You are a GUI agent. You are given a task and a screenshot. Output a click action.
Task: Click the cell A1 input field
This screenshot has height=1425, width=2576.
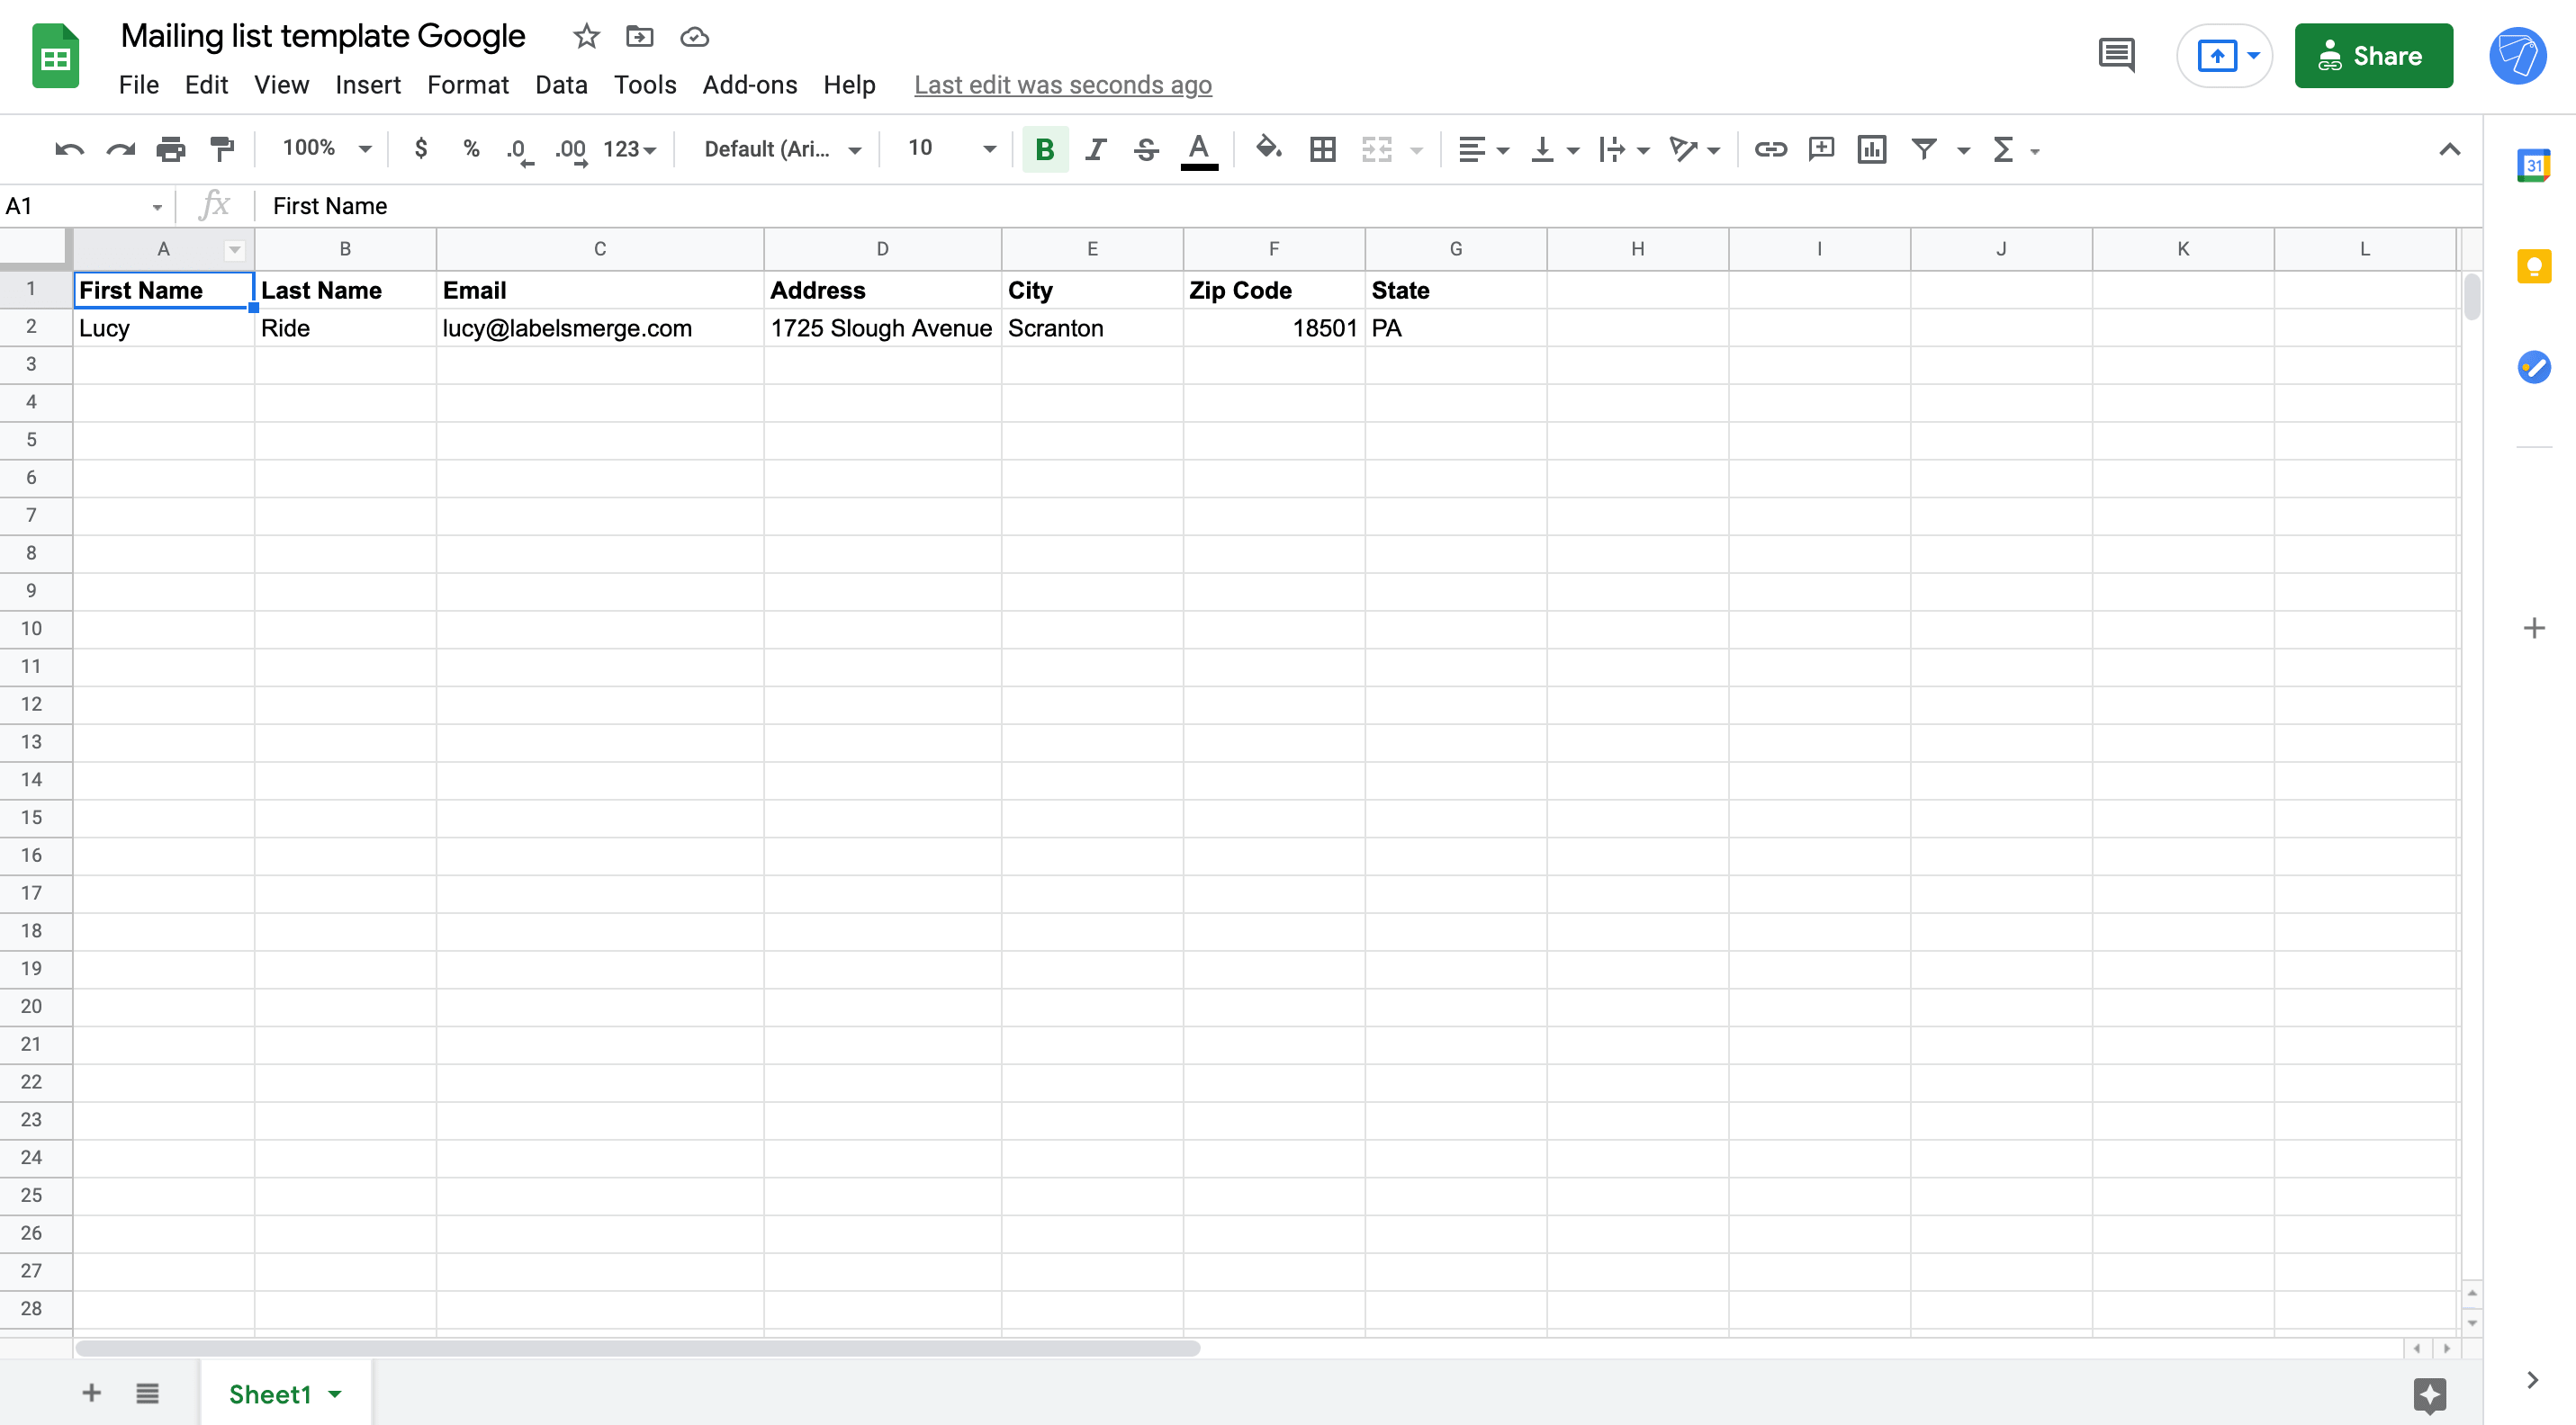[x=161, y=290]
